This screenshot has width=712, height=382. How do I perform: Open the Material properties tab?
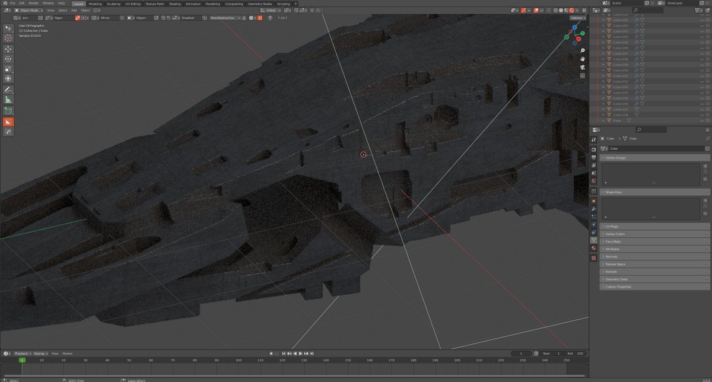tap(594, 248)
